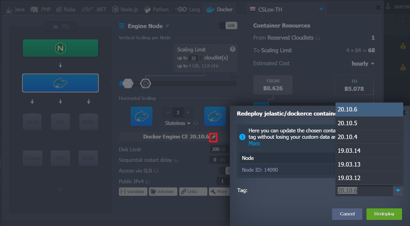Switch to the .NET tab

(94, 9)
